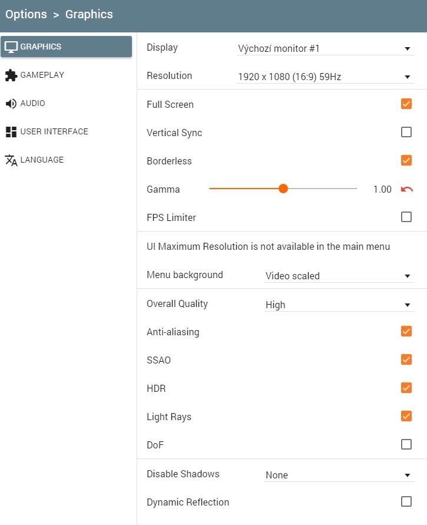Click the monitor icon beside Graphics
Screen dimensions: 427x525
pos(11,47)
